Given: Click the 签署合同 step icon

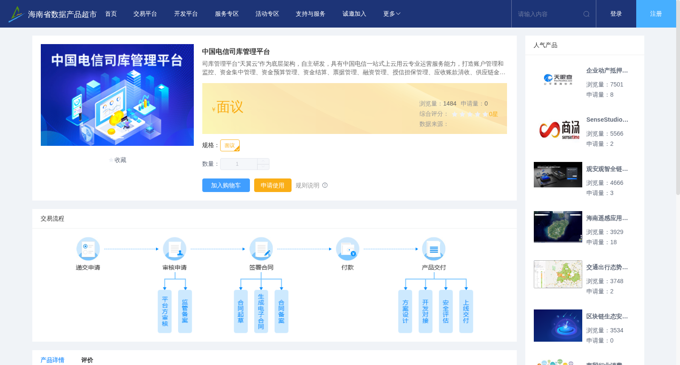Looking at the screenshot, I should [x=261, y=249].
